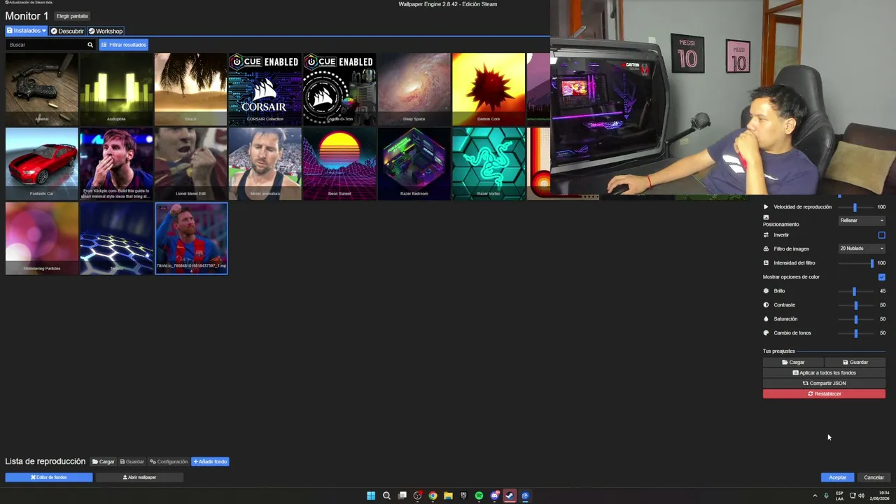Open Spotify from the taskbar
The width and height of the screenshot is (896, 504).
(x=479, y=496)
